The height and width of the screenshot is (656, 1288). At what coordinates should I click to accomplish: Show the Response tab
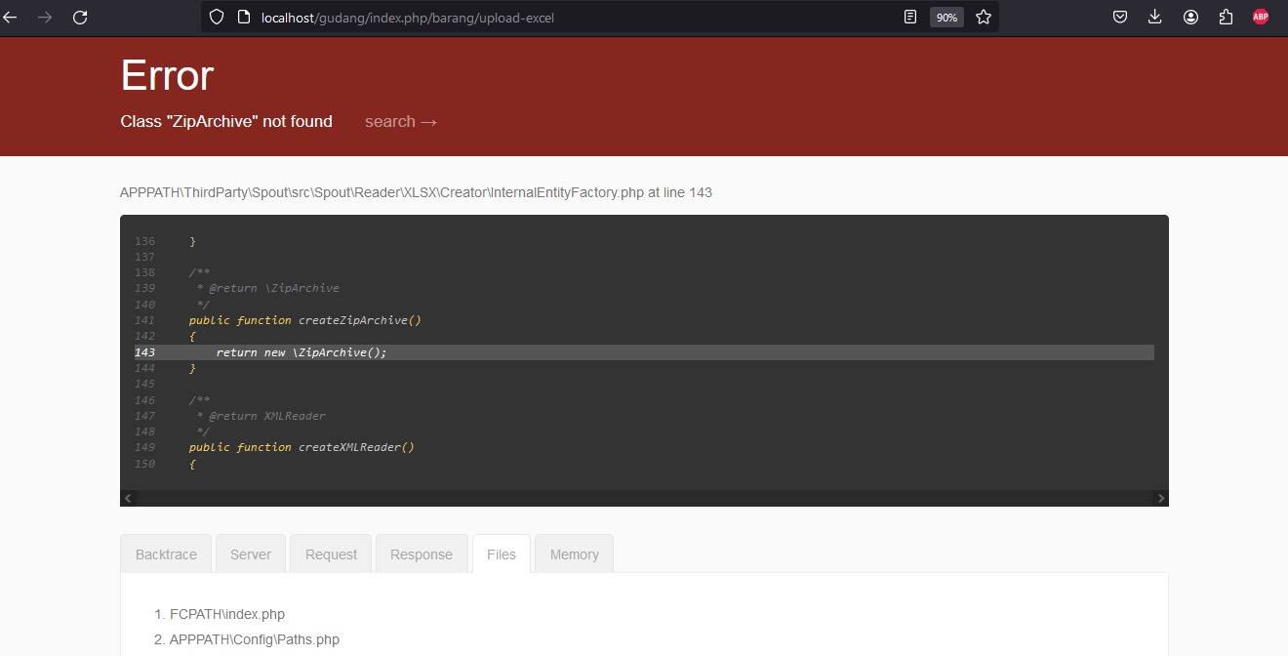coord(422,554)
